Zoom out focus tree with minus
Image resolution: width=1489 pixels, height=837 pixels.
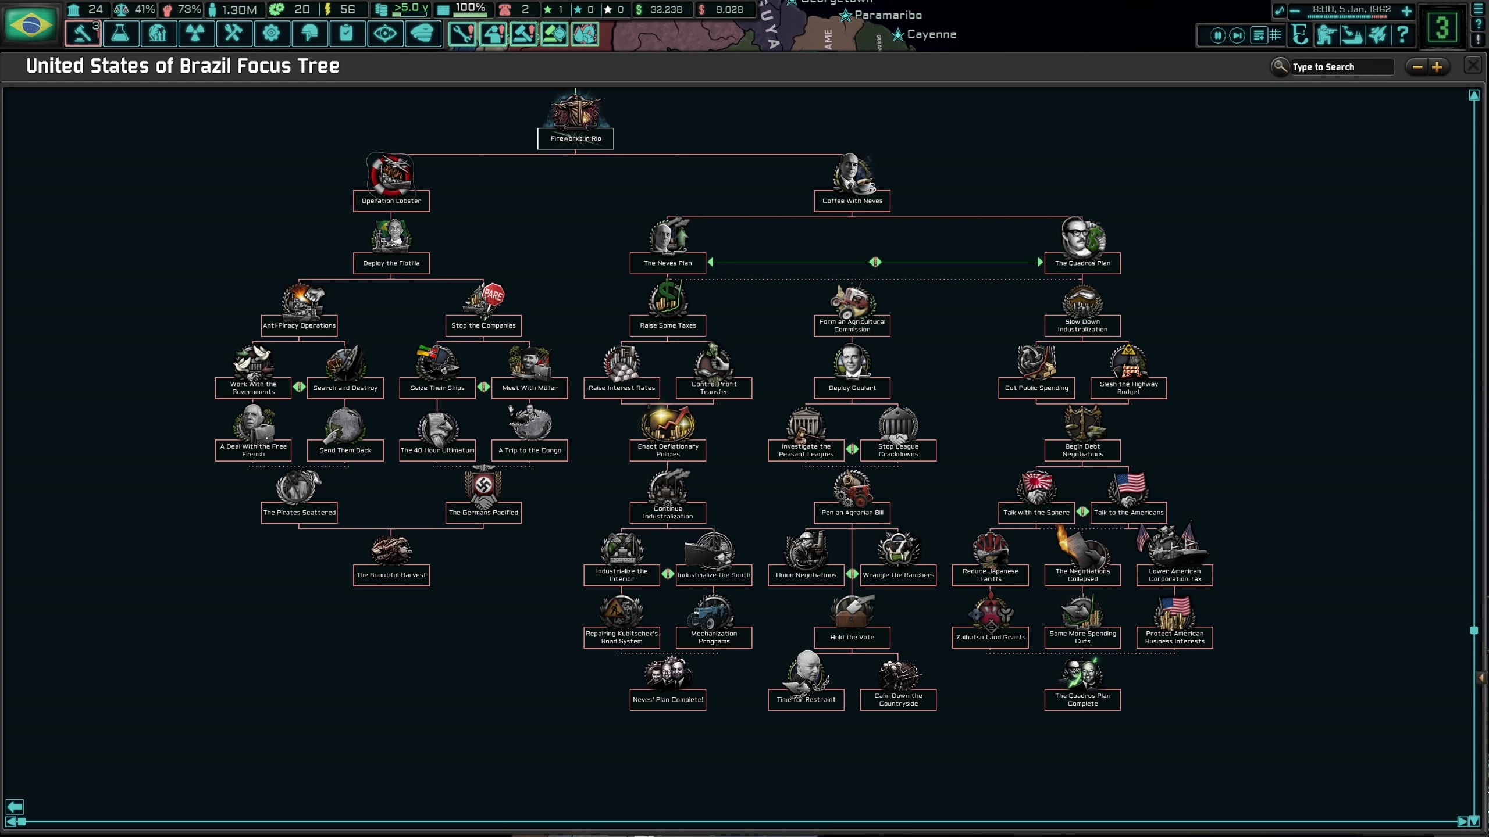tap(1417, 67)
